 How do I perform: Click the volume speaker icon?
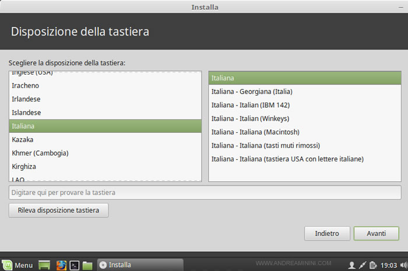[403, 265]
